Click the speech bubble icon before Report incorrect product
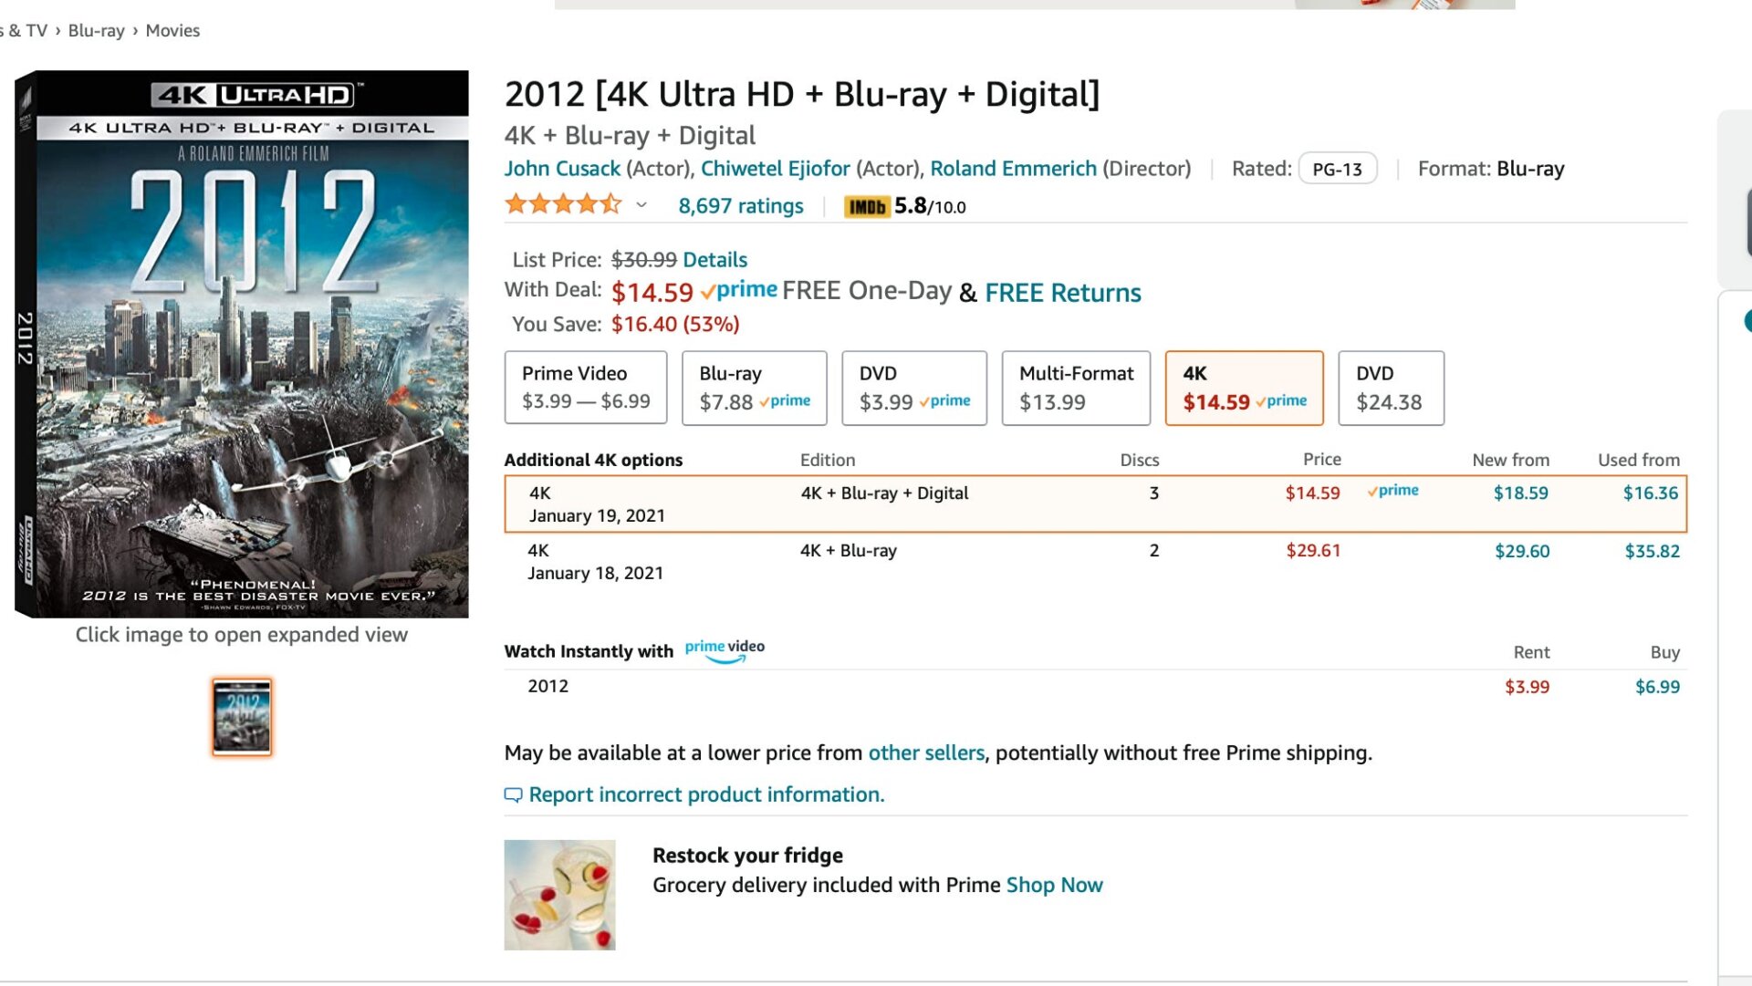The width and height of the screenshot is (1752, 986). [x=514, y=794]
